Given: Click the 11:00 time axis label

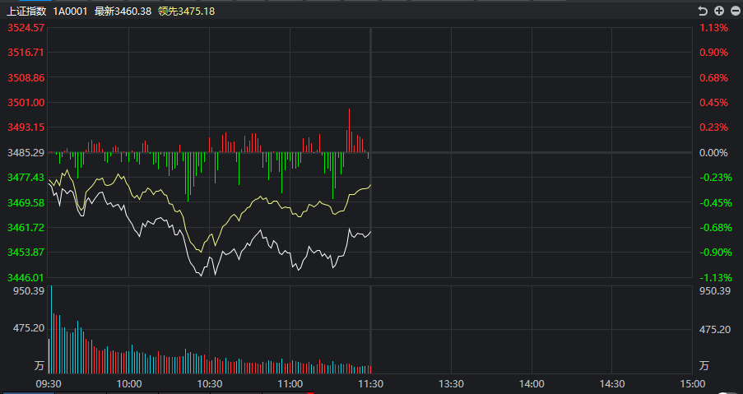Looking at the screenshot, I should click(290, 383).
